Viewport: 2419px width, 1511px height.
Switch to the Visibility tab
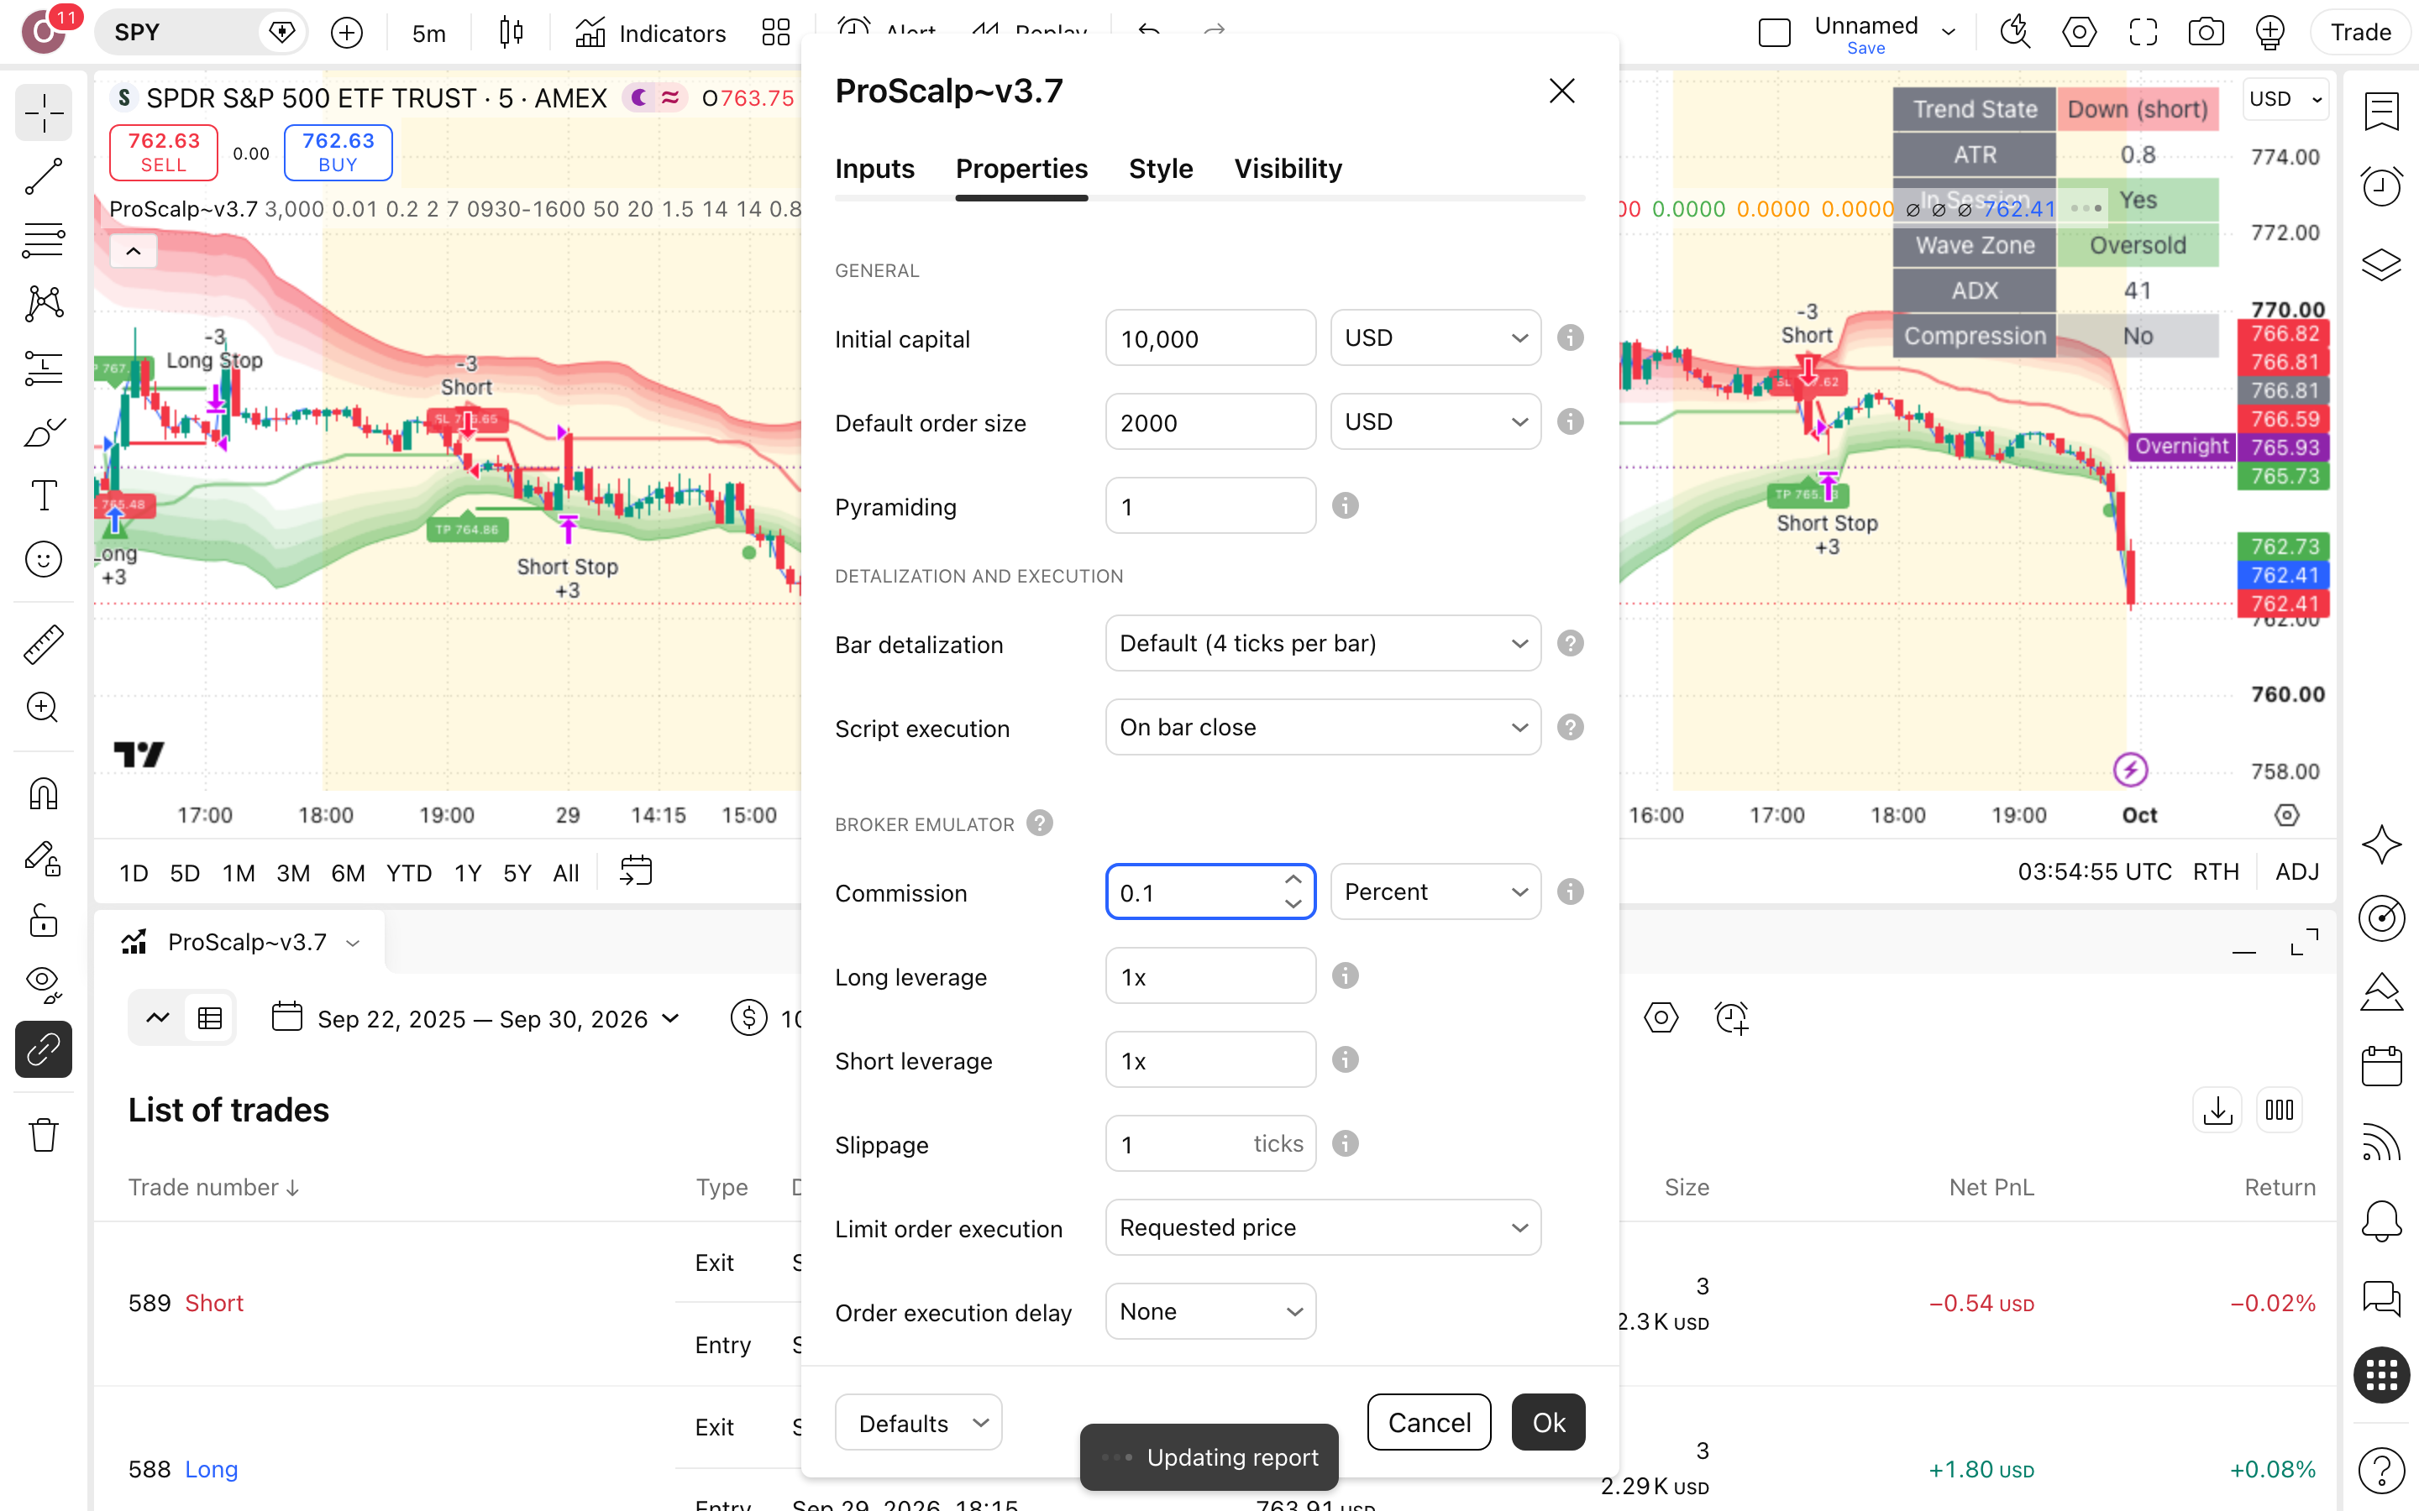[1288, 168]
